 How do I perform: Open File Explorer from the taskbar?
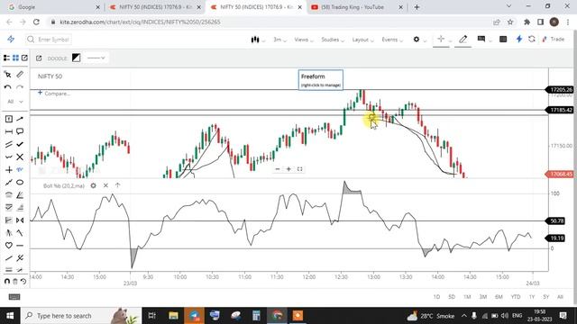pos(173,316)
